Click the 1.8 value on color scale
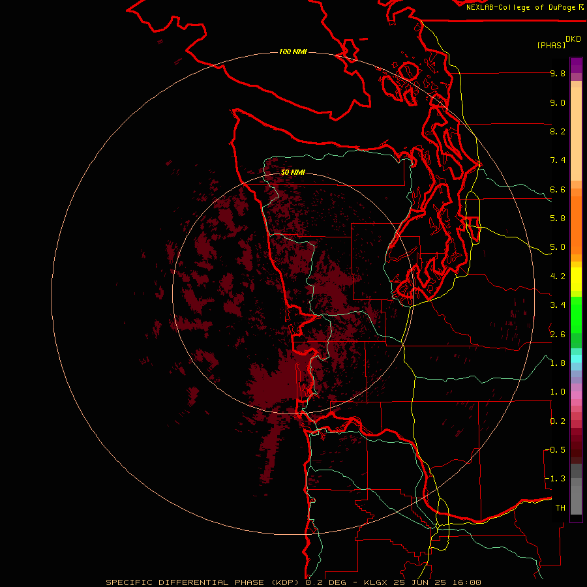 tap(558, 363)
